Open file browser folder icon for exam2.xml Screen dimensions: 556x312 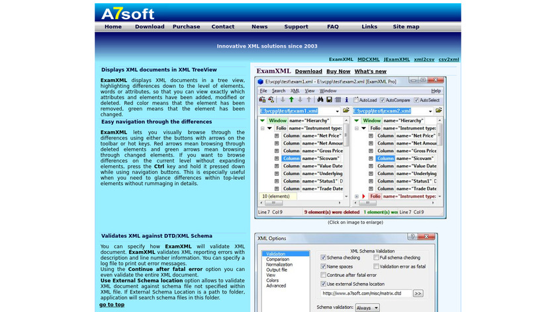(x=439, y=110)
